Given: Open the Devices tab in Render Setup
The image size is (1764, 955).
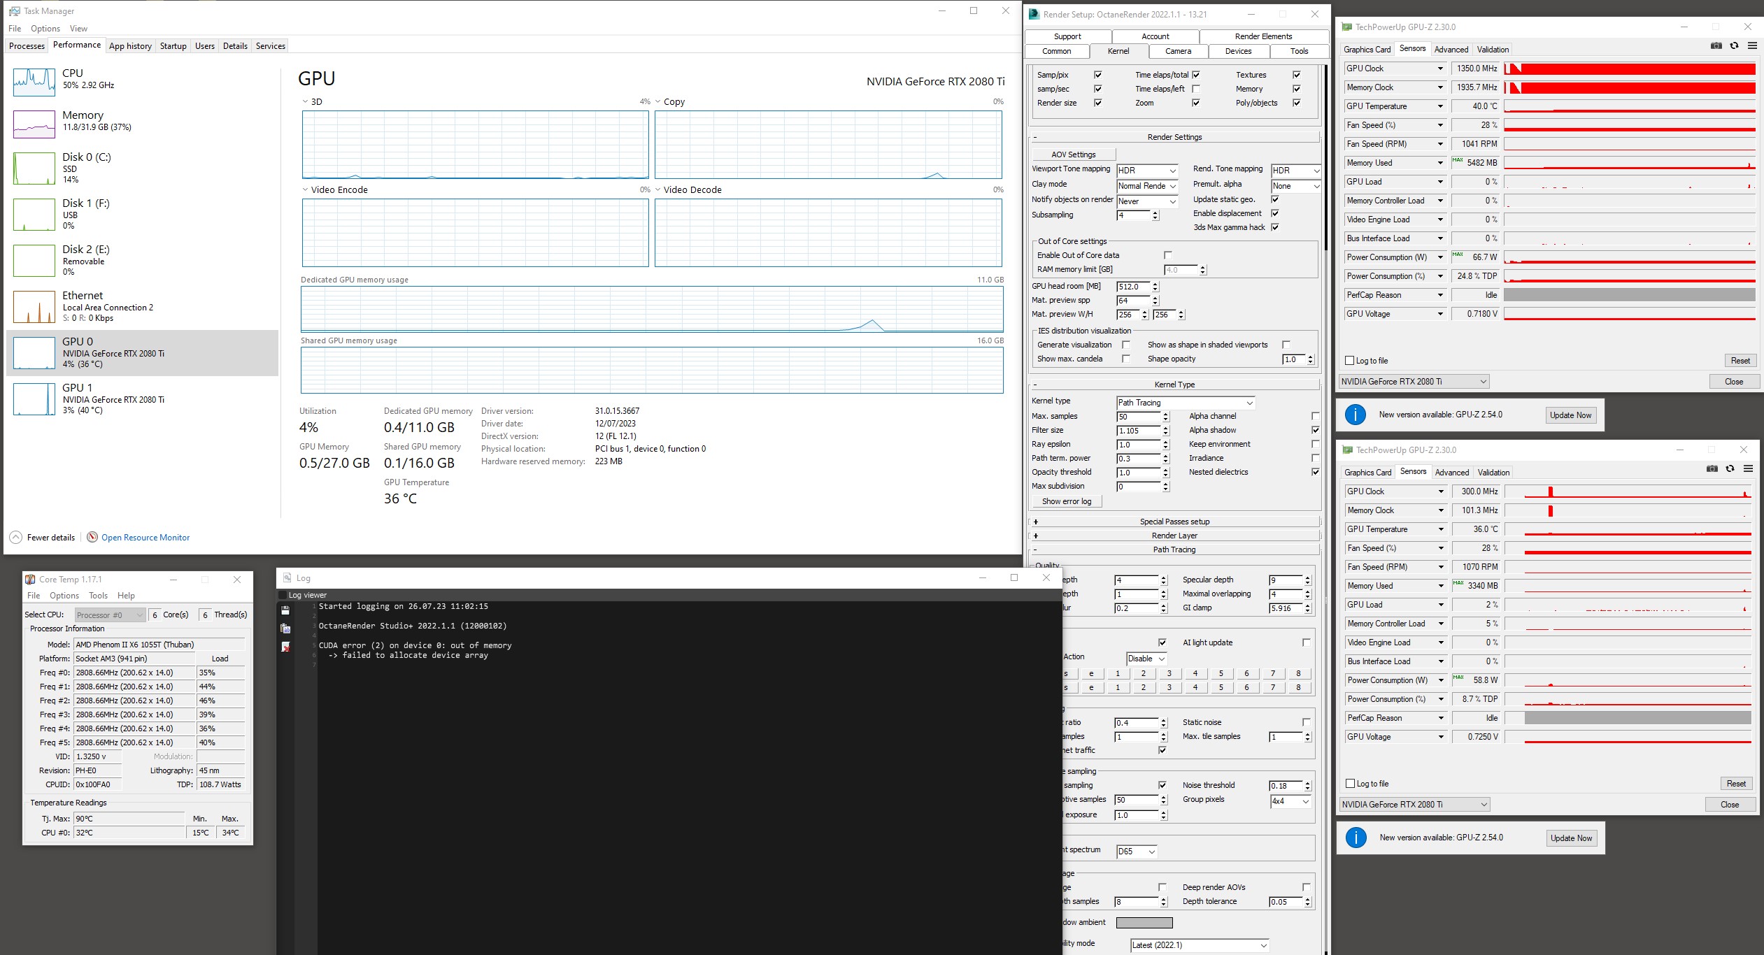Looking at the screenshot, I should coord(1238,51).
